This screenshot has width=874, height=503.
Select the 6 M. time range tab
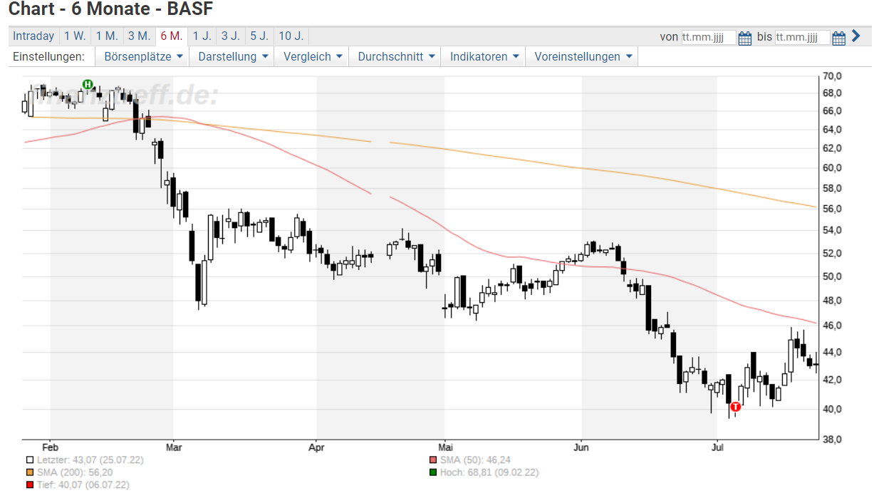click(172, 36)
